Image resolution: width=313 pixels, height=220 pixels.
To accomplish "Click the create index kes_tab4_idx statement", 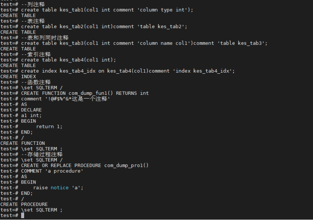I will [x=128, y=71].
